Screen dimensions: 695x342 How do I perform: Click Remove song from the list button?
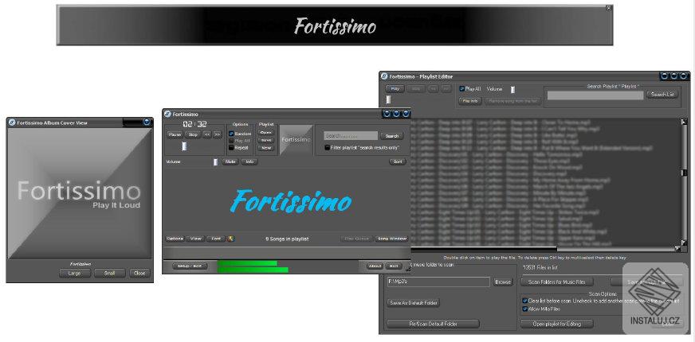512,101
